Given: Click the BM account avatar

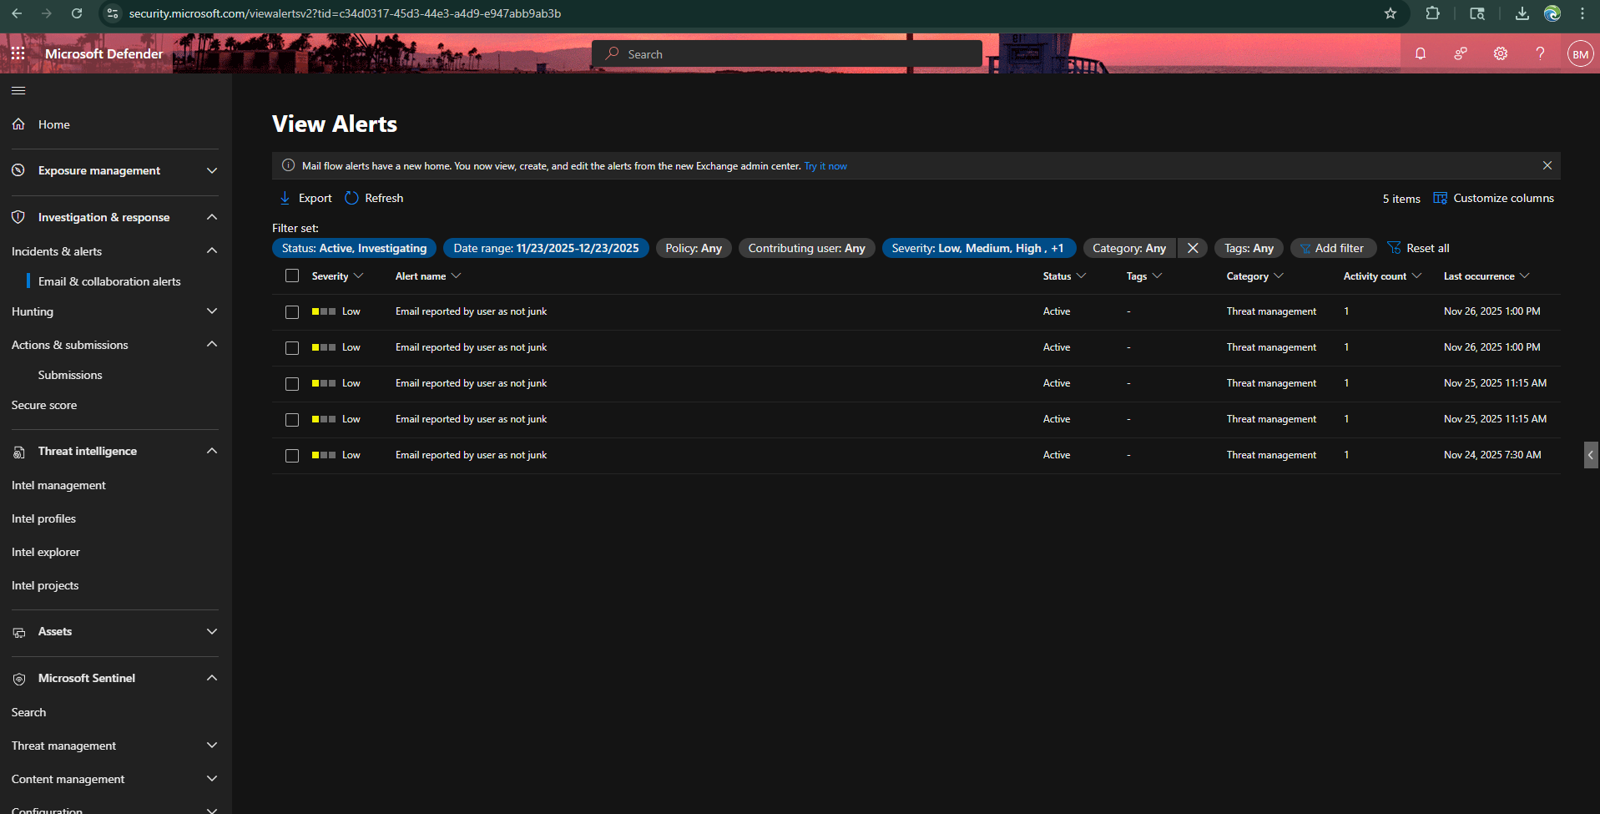Looking at the screenshot, I should [1579, 53].
